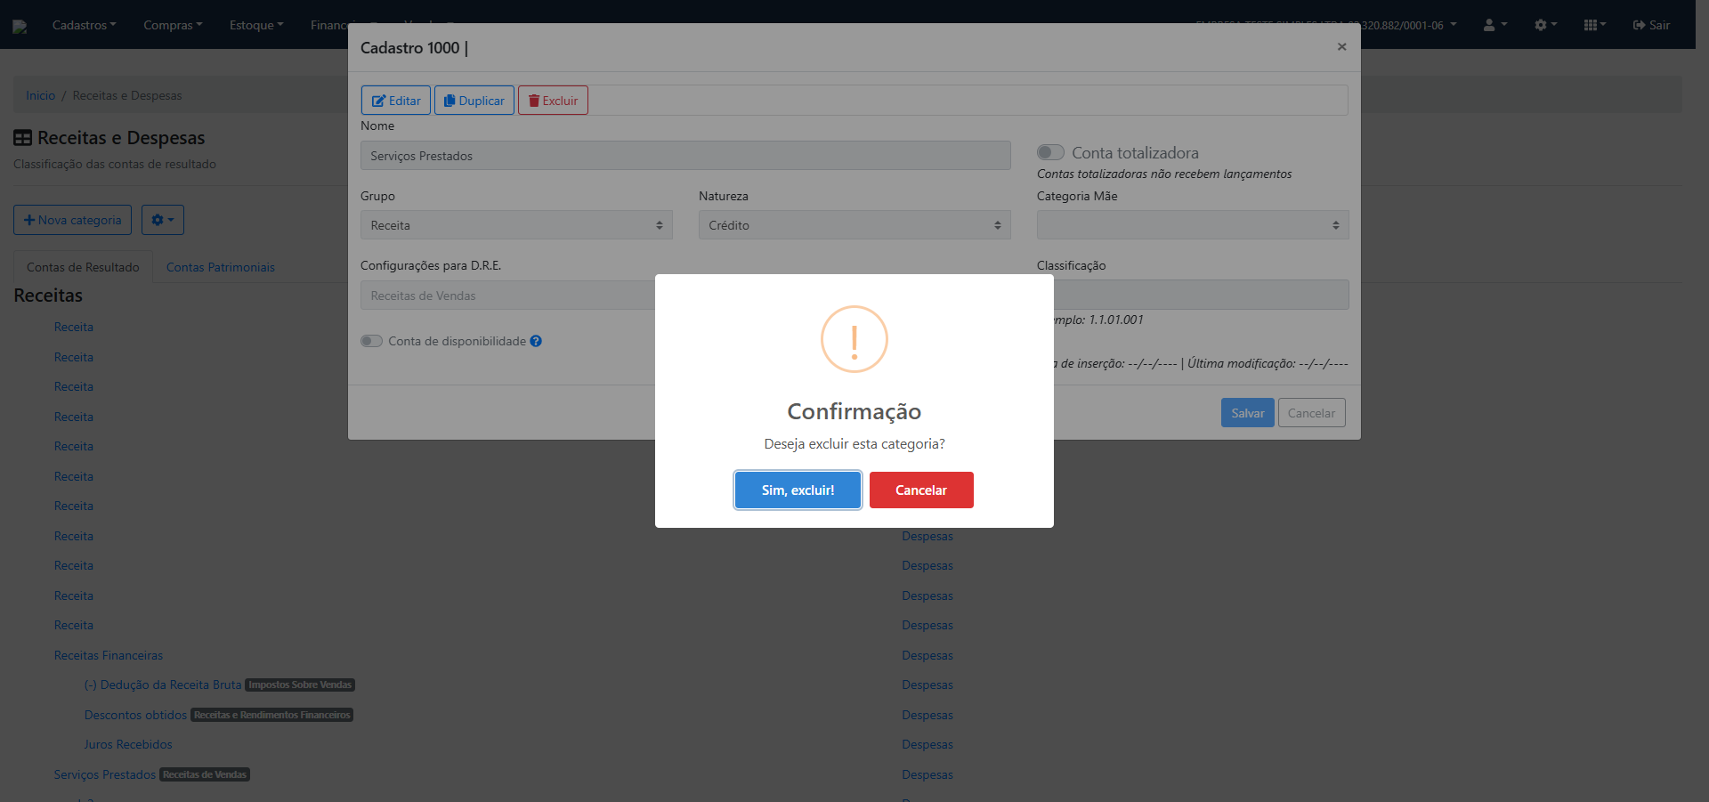Click the Editar button with pencil icon

coord(396,101)
